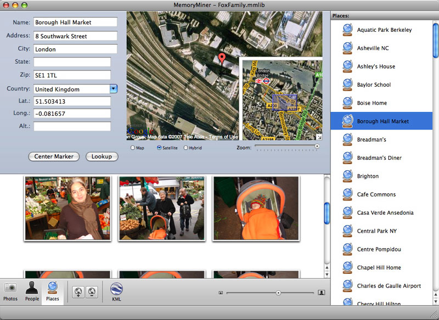Click the map Zoom slider

click(x=285, y=147)
